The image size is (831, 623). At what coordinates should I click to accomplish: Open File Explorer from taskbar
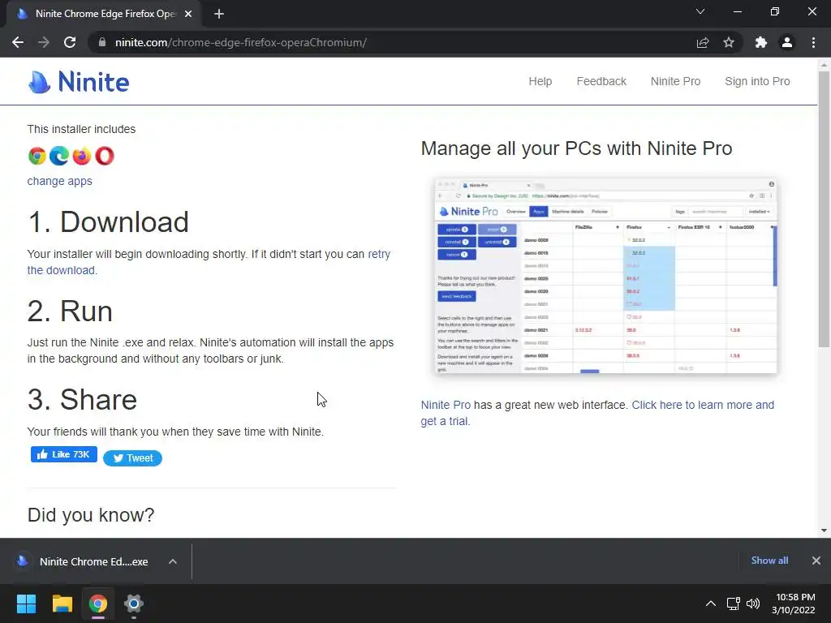click(62, 604)
